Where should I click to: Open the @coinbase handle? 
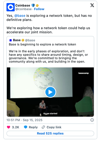coord(24,9)
